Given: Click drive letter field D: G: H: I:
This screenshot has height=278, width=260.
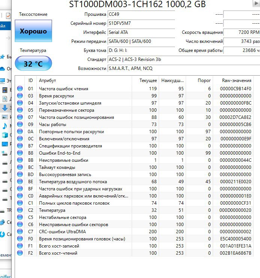Looking at the screenshot, I should click(x=141, y=50).
